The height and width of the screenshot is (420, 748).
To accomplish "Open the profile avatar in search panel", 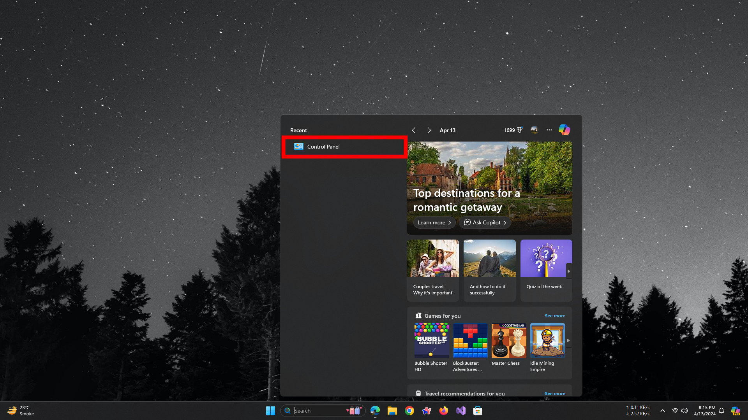I will pyautogui.click(x=534, y=130).
